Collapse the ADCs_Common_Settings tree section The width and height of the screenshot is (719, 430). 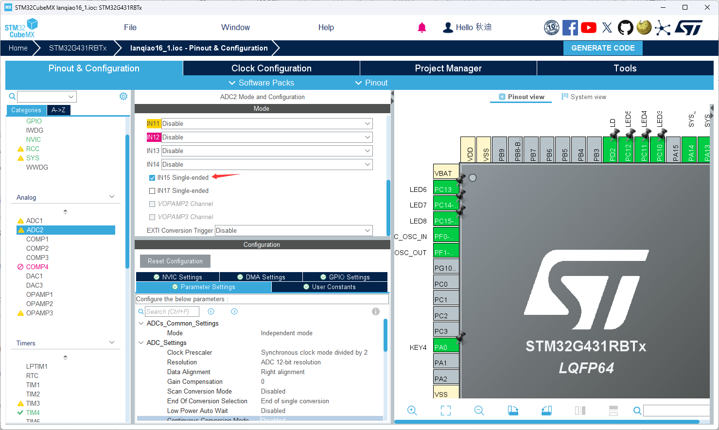[141, 324]
